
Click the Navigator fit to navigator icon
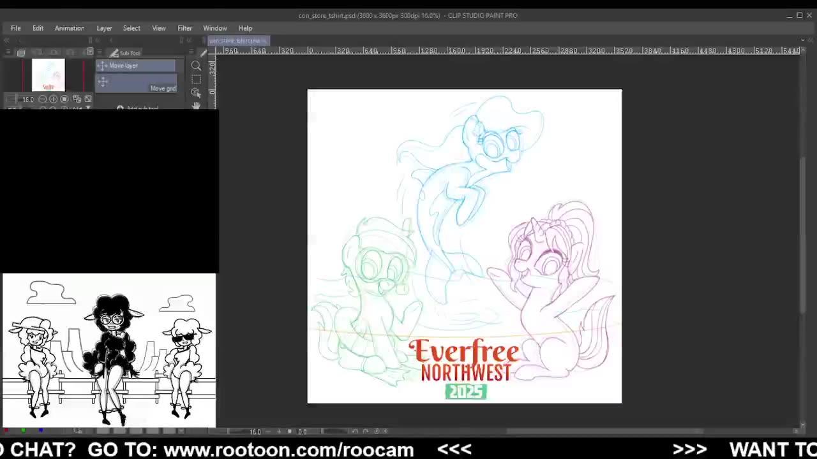coord(88,99)
